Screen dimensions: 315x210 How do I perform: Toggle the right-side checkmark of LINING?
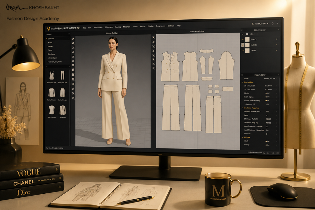pos(277,50)
